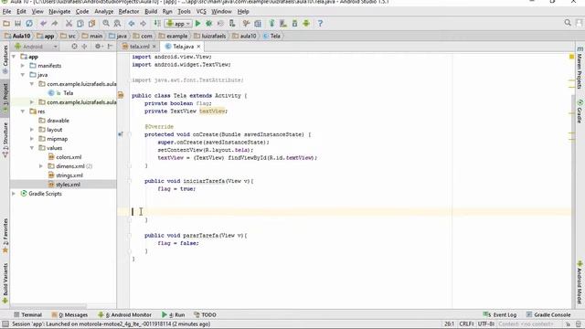Click the Find magnifier icon
Screen dimensions: 585x329
click(x=106, y=24)
